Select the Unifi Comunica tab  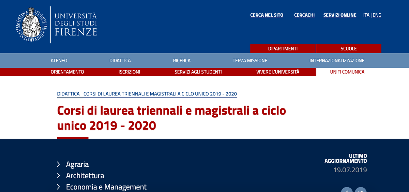(347, 72)
